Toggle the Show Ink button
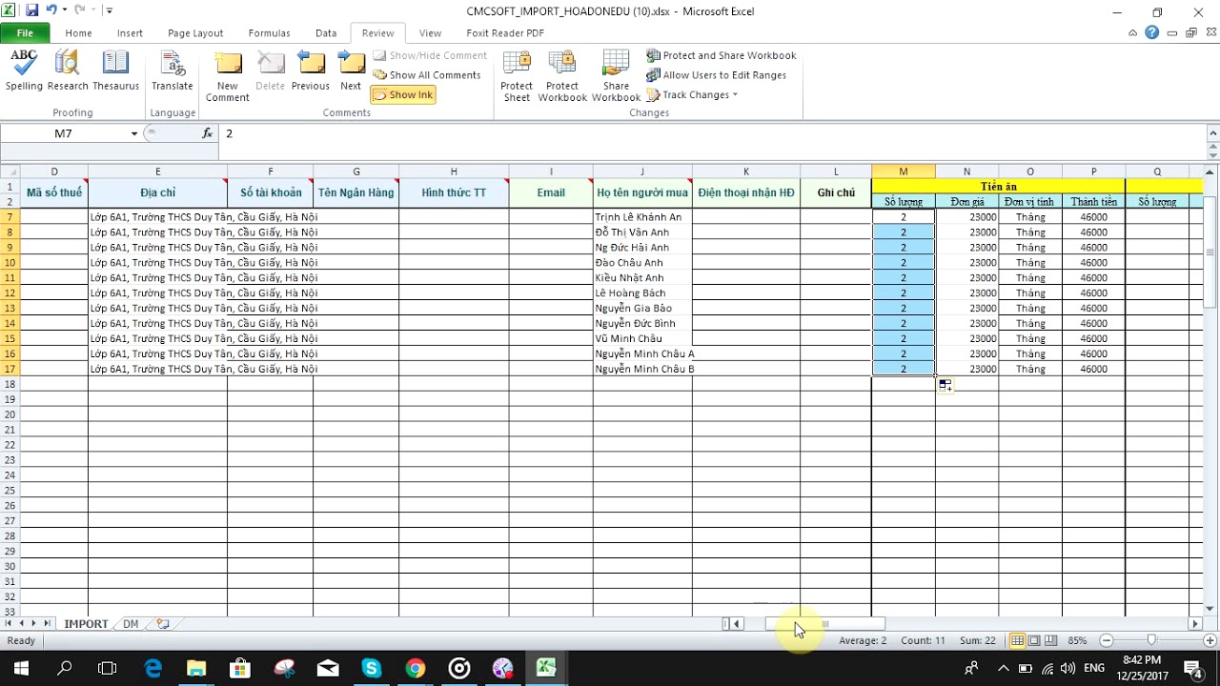This screenshot has height=686, width=1220. (403, 95)
